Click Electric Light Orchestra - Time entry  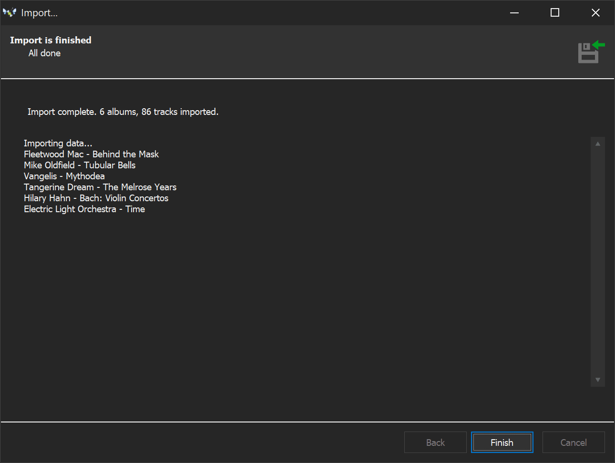click(84, 209)
